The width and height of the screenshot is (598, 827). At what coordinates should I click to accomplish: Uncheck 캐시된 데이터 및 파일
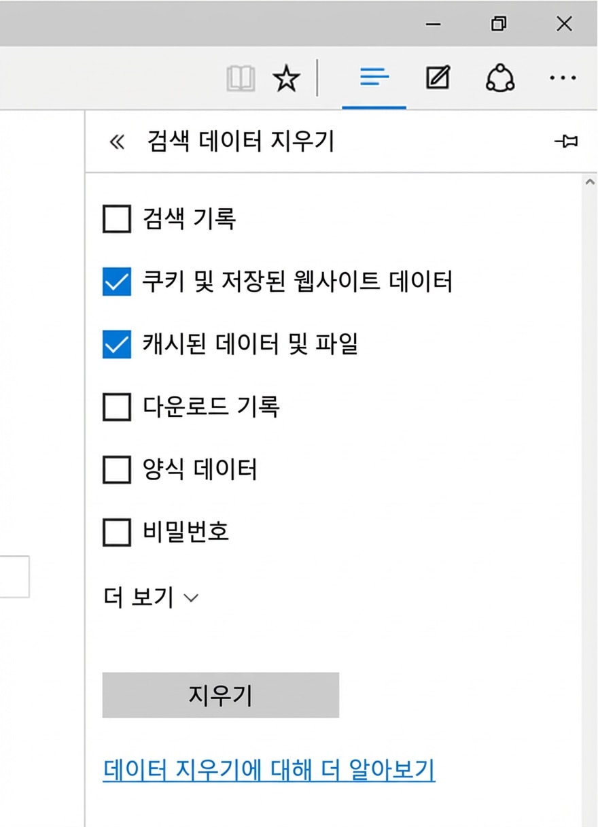pyautogui.click(x=116, y=345)
